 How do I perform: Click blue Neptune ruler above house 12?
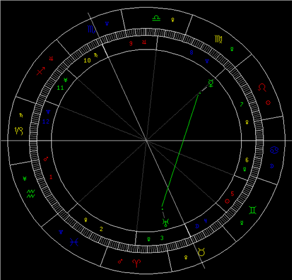pos(48,112)
